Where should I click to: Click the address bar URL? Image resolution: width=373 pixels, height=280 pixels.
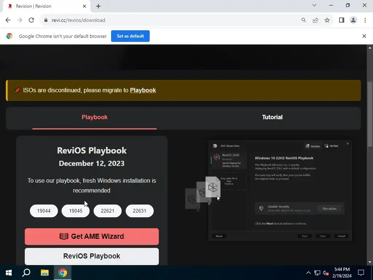(78, 20)
